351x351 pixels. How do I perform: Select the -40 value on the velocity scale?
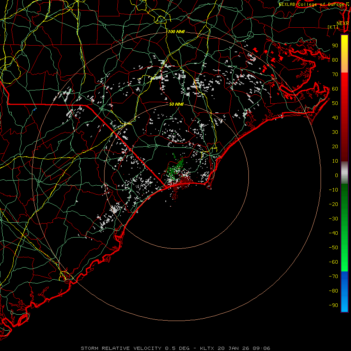pyautogui.click(x=333, y=233)
